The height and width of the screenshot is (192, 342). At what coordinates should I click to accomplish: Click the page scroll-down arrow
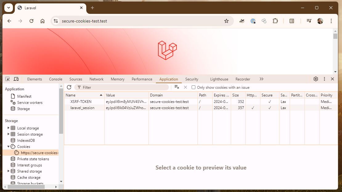coord(335,72)
